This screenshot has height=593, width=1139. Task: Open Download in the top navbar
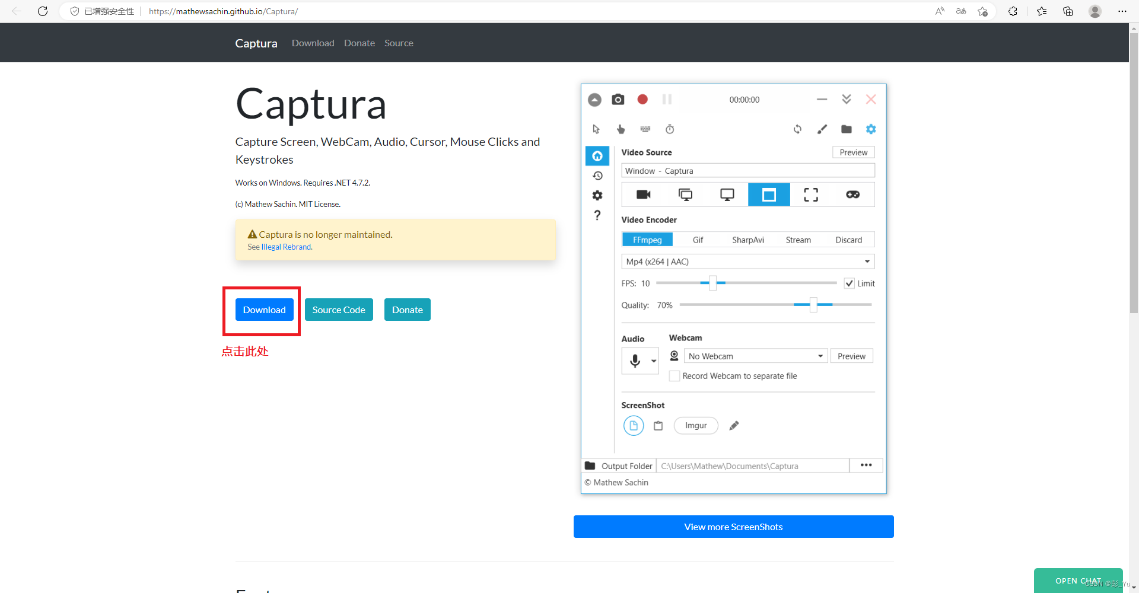[x=313, y=43]
